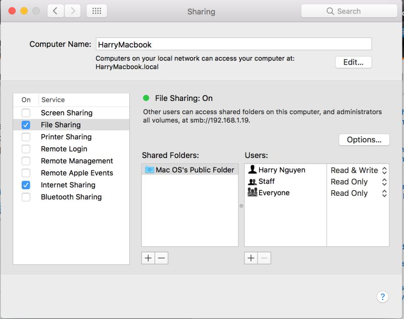
Task: Add a user with the plus button
Action: (x=251, y=258)
